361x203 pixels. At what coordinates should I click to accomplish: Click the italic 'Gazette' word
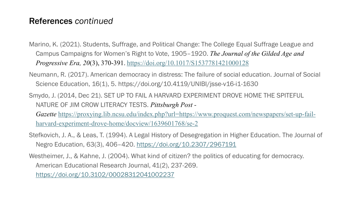[x=46, y=115]
